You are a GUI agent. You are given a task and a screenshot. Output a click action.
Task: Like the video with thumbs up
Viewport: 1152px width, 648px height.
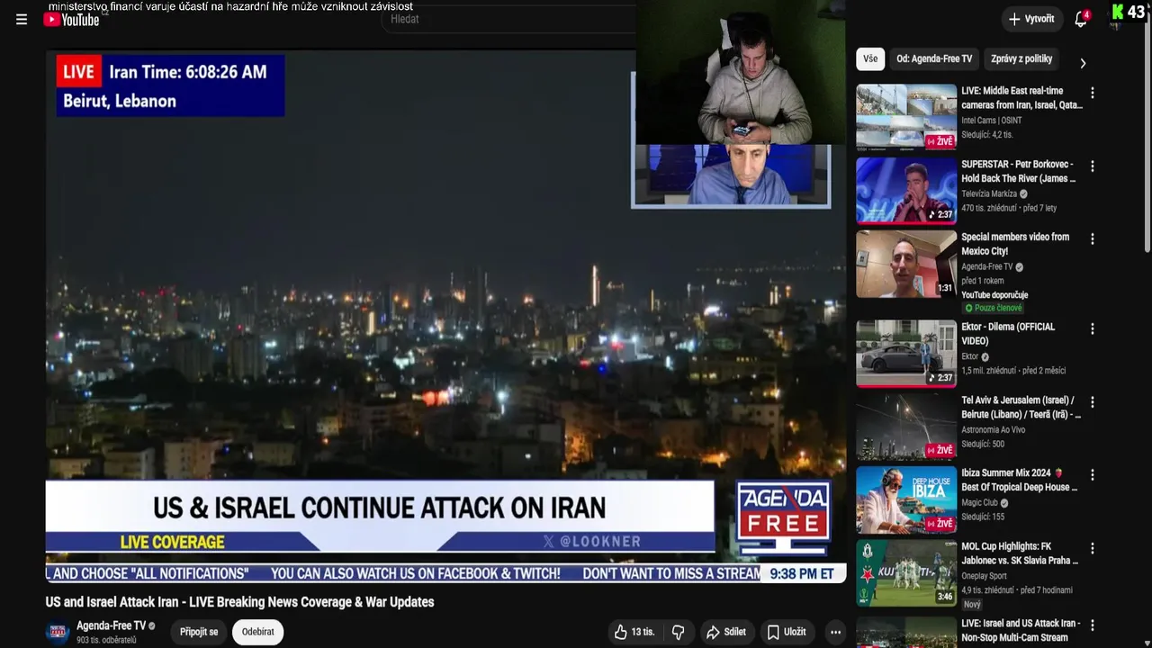pos(635,632)
